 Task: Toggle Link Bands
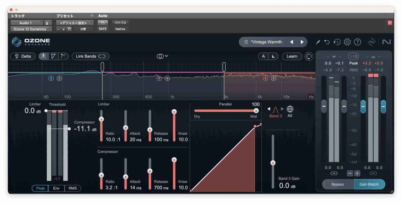(x=90, y=56)
